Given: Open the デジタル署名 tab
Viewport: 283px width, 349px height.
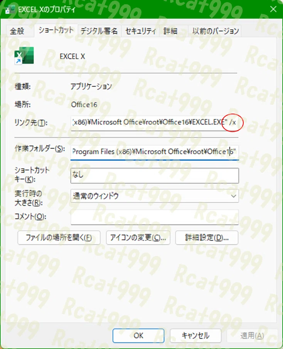Looking at the screenshot, I should click(99, 31).
